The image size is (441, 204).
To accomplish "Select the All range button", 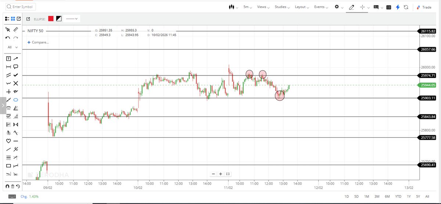I will click(427, 197).
